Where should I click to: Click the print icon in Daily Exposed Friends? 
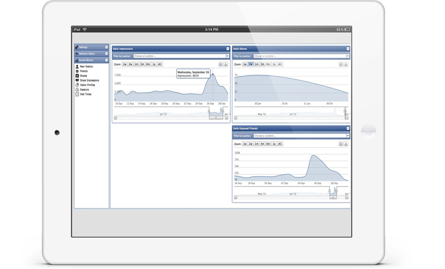(x=341, y=145)
